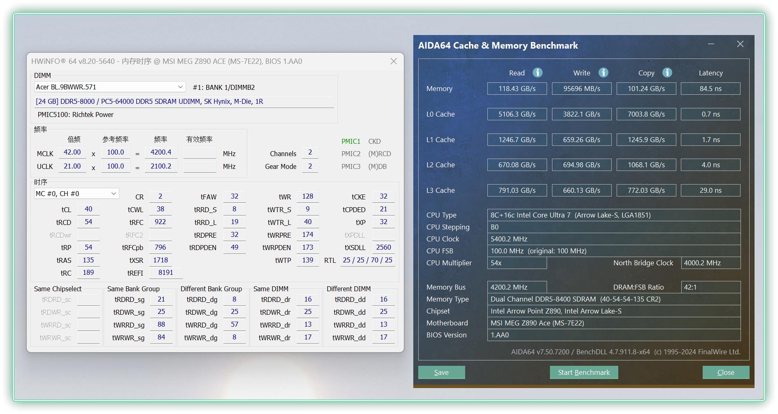Click the DDR5-8000 SK Hynix module description line
This screenshot has width=778, height=414.
[x=184, y=102]
